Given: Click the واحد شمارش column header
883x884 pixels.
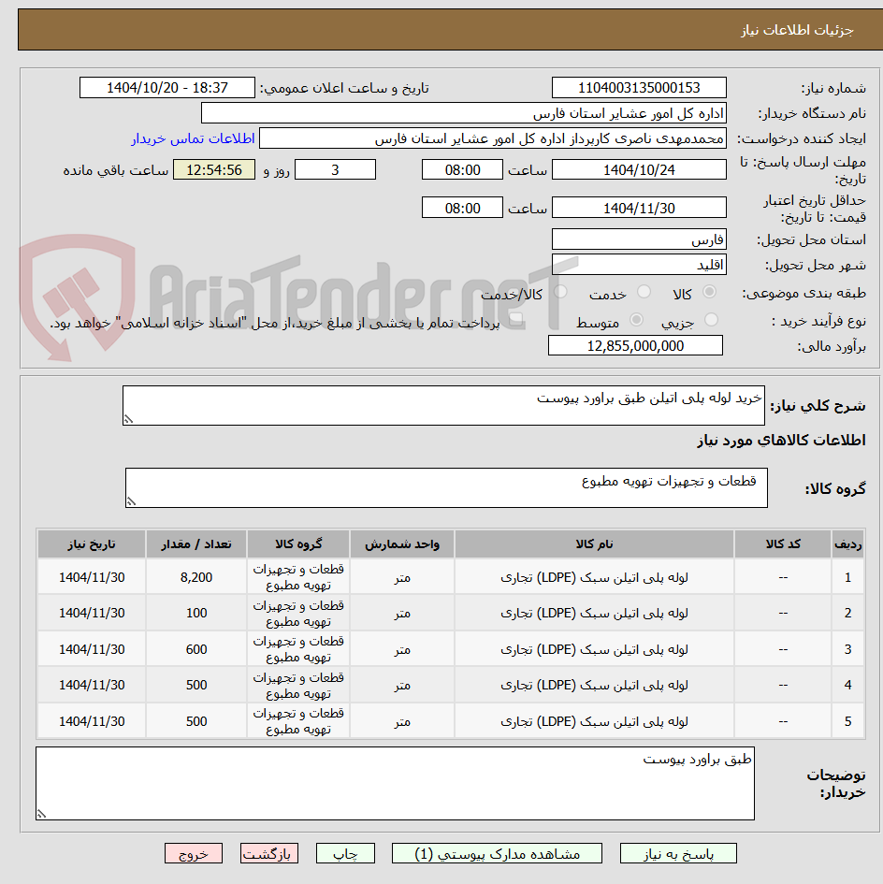Looking at the screenshot, I should pyautogui.click(x=402, y=544).
